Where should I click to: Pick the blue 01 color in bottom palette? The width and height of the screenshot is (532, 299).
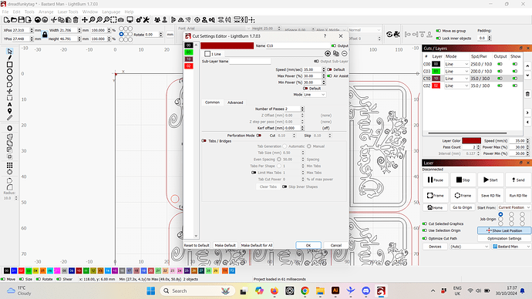click(14, 270)
